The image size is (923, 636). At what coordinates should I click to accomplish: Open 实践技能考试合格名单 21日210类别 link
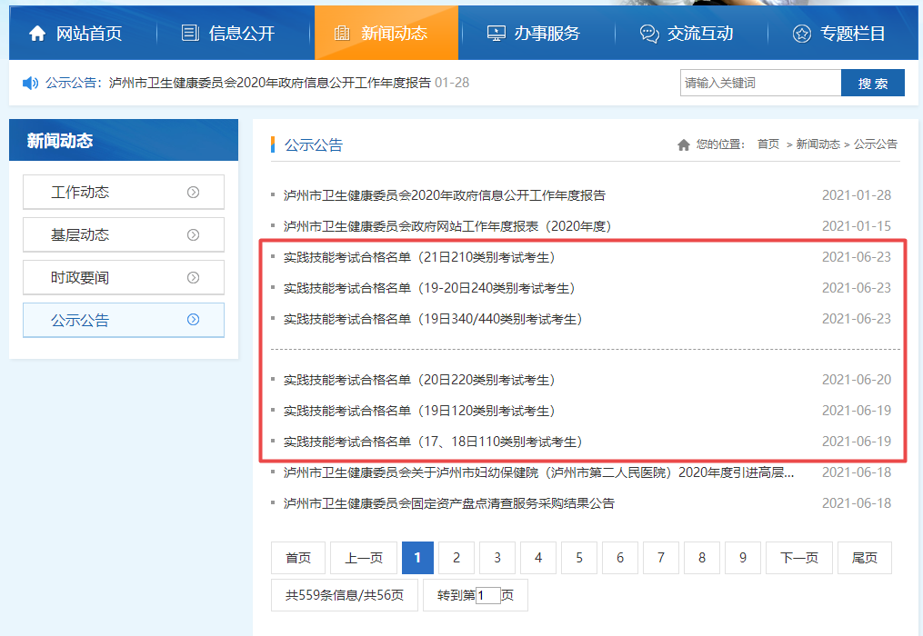(x=418, y=257)
